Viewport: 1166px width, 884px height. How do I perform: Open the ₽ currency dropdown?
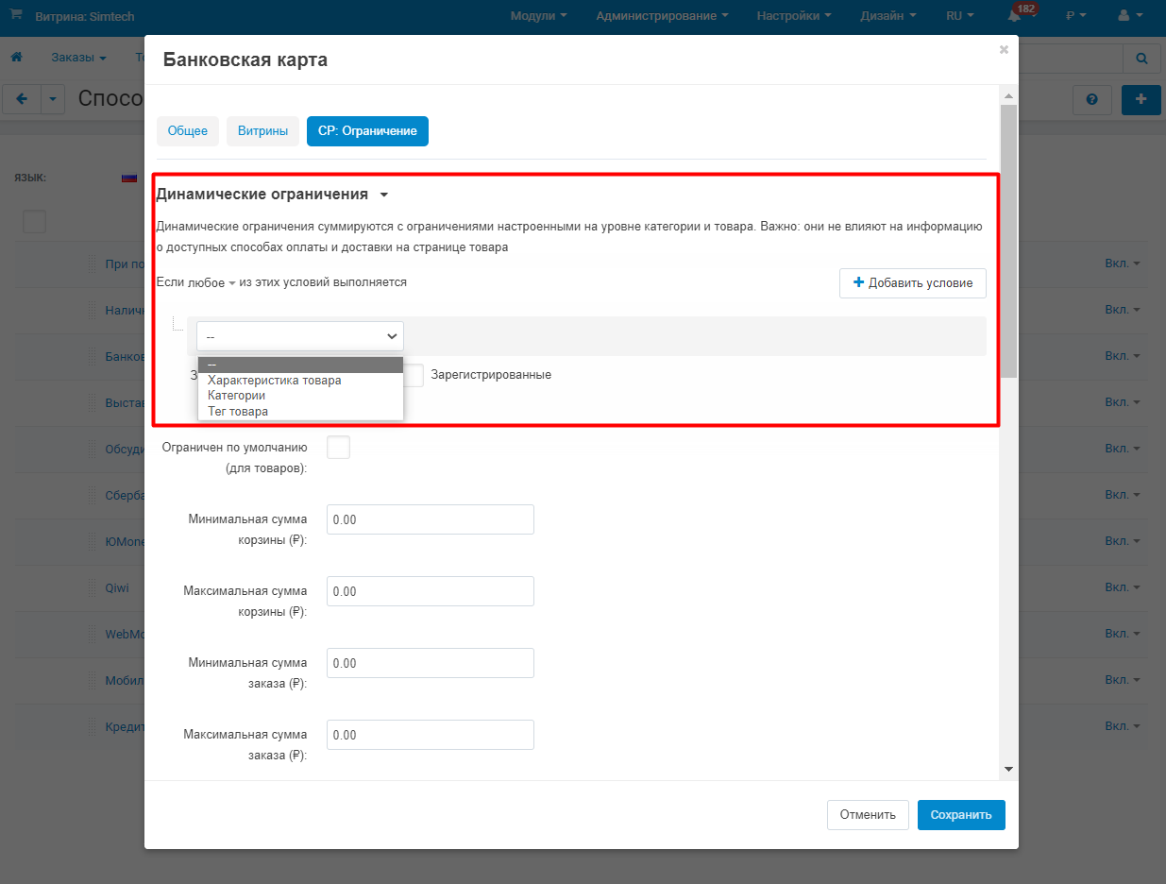coord(1075,16)
